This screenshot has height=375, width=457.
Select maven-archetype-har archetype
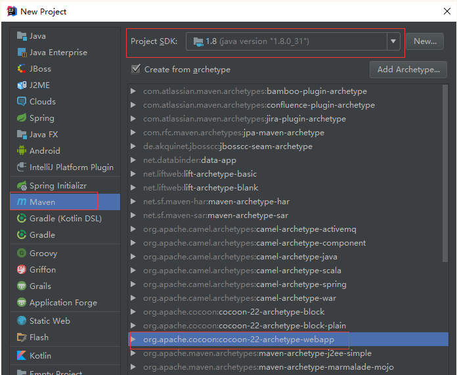pos(216,202)
